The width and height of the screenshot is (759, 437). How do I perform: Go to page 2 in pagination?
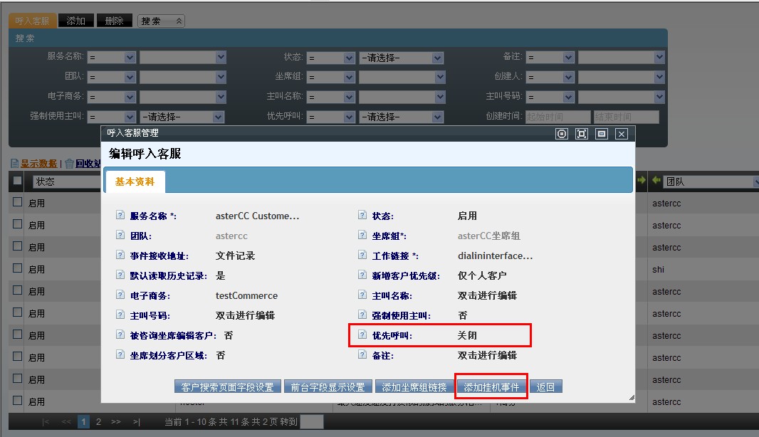pos(98,422)
